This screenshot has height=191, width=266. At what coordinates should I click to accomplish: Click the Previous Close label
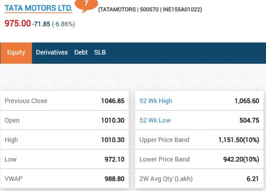click(26, 101)
